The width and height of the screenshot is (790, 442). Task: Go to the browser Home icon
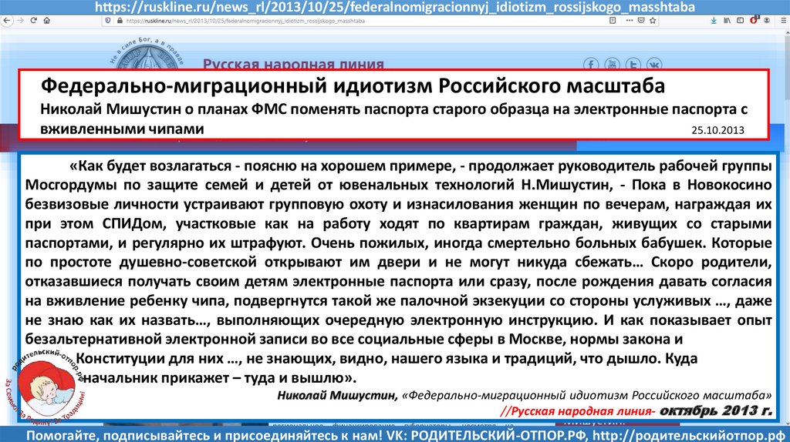[x=47, y=21]
